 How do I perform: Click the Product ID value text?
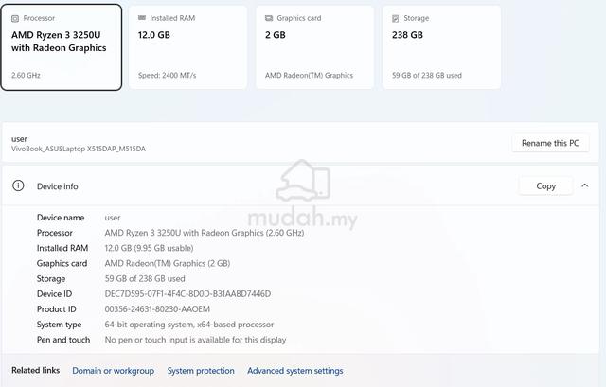pos(157,309)
